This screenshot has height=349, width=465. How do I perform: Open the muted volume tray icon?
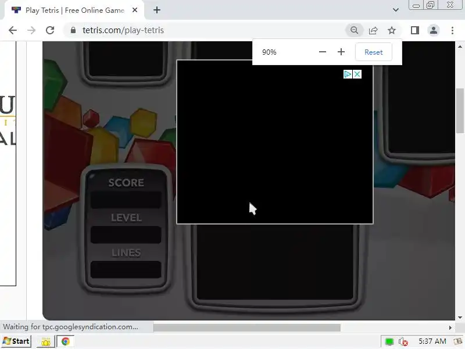pos(403,341)
